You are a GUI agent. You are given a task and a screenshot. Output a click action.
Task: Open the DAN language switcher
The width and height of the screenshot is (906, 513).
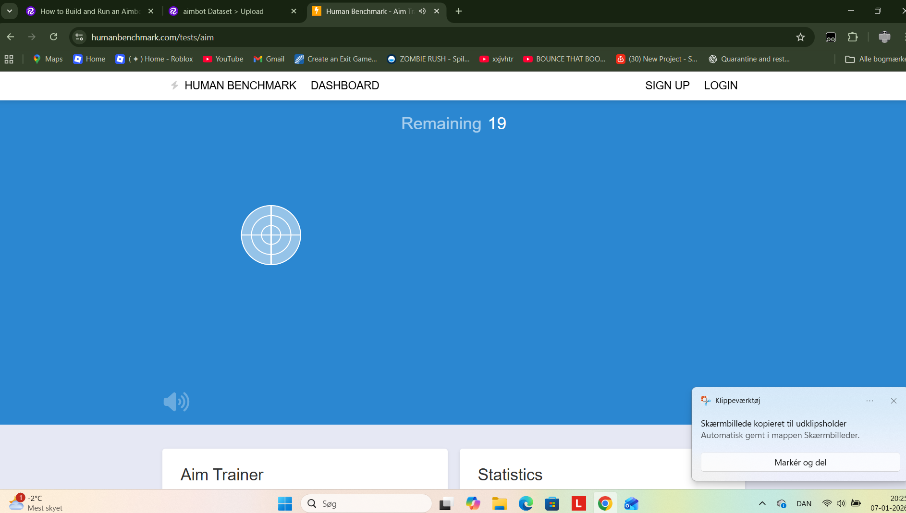pyautogui.click(x=804, y=503)
